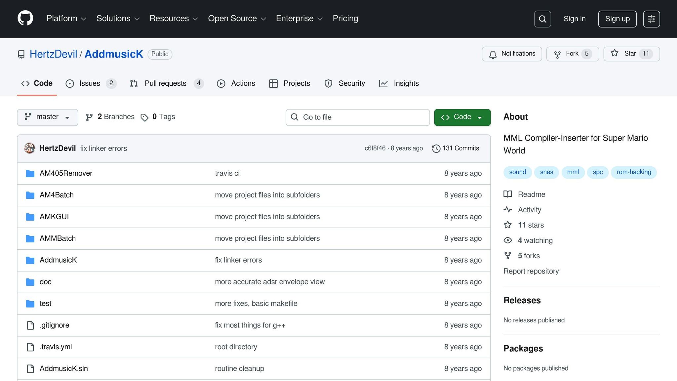
Task: Click the AddmusicK folder icon
Action: pos(30,260)
